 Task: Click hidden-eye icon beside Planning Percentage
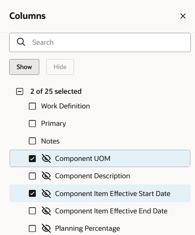pos(46,228)
